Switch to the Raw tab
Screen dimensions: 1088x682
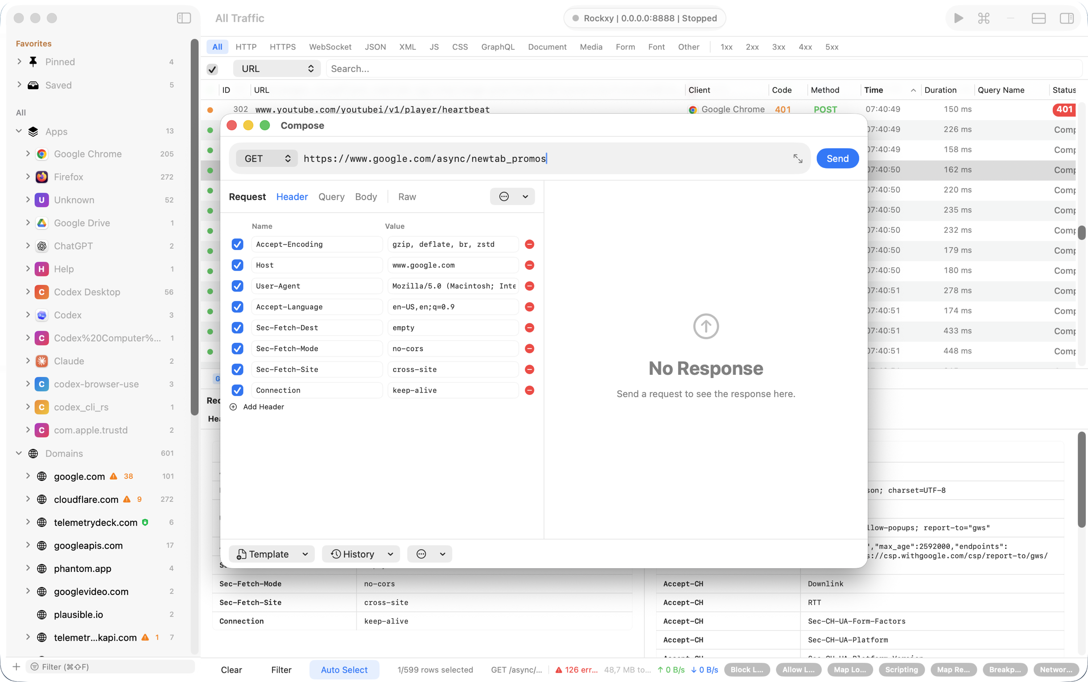407,197
